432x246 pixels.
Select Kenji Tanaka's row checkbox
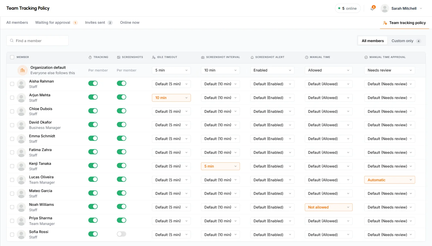click(12, 166)
